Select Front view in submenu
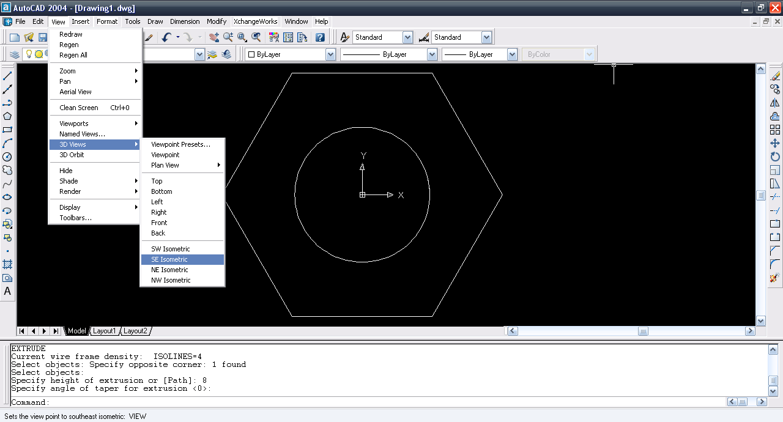 click(x=183, y=223)
